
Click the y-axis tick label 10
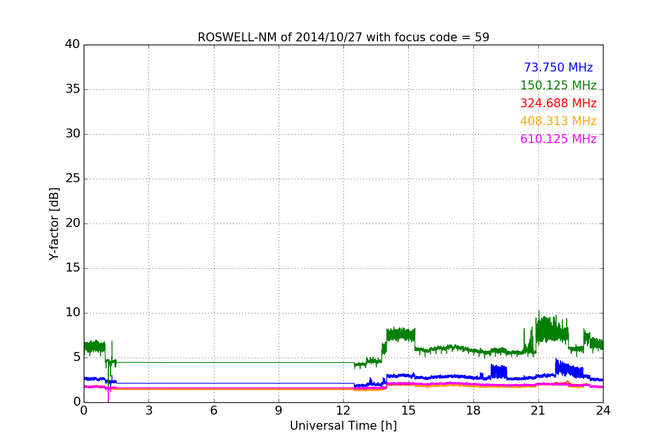pos(73,313)
